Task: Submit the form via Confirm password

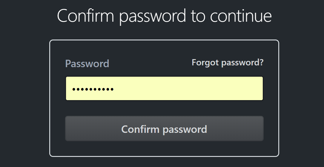Action: point(164,129)
